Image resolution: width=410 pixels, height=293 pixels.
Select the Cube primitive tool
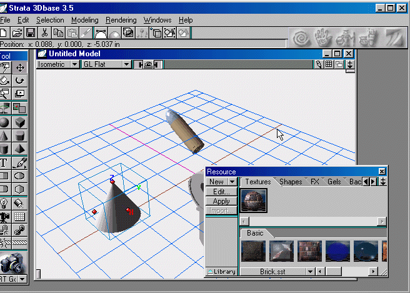point(20,122)
